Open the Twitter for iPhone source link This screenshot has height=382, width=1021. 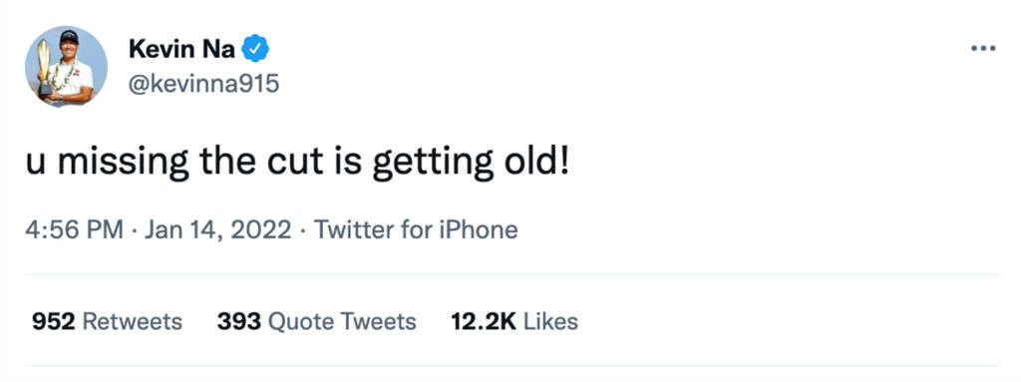click(416, 229)
